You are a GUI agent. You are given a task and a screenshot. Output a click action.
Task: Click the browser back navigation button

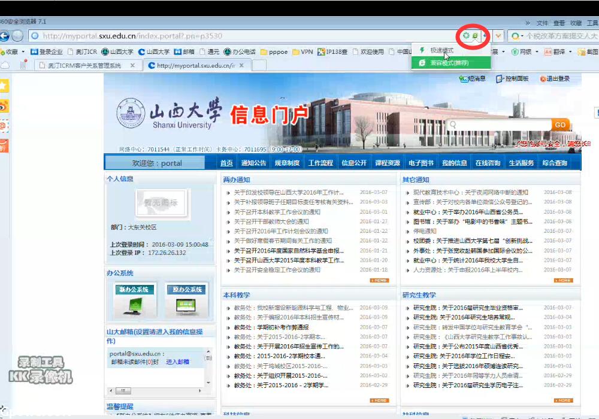click(3, 36)
